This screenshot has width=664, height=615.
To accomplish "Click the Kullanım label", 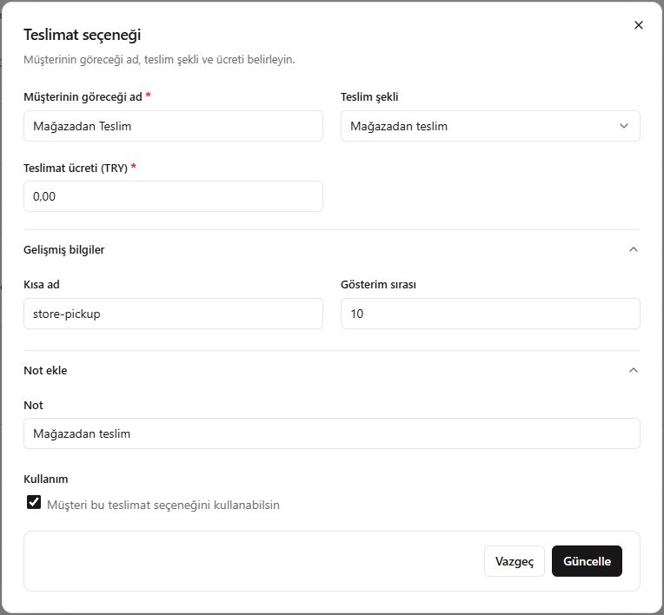I will pos(46,479).
